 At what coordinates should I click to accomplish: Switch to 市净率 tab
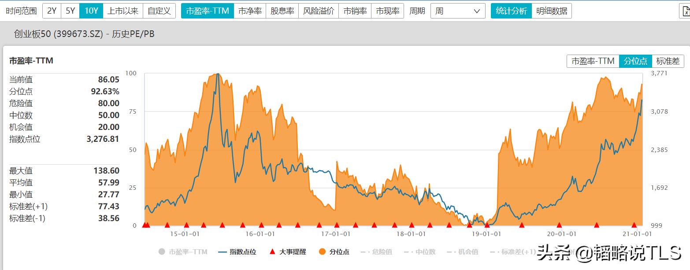click(x=250, y=10)
